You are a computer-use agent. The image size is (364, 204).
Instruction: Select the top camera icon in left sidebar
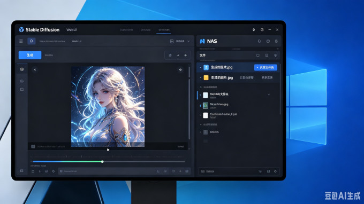22,69
